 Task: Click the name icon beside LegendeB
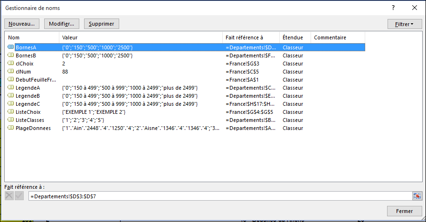coord(10,95)
